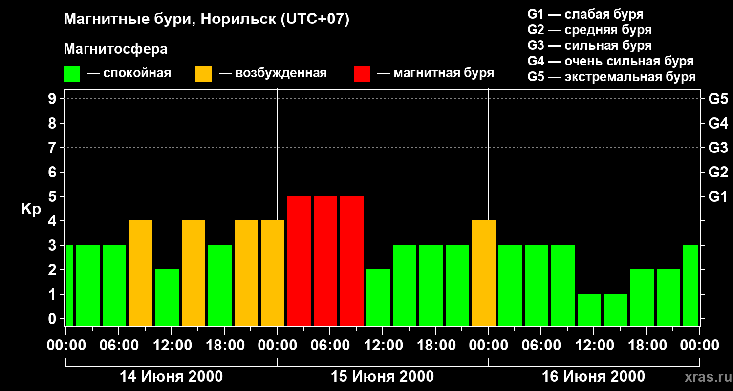Click the 06:00 time label for 16 June

click(x=541, y=346)
